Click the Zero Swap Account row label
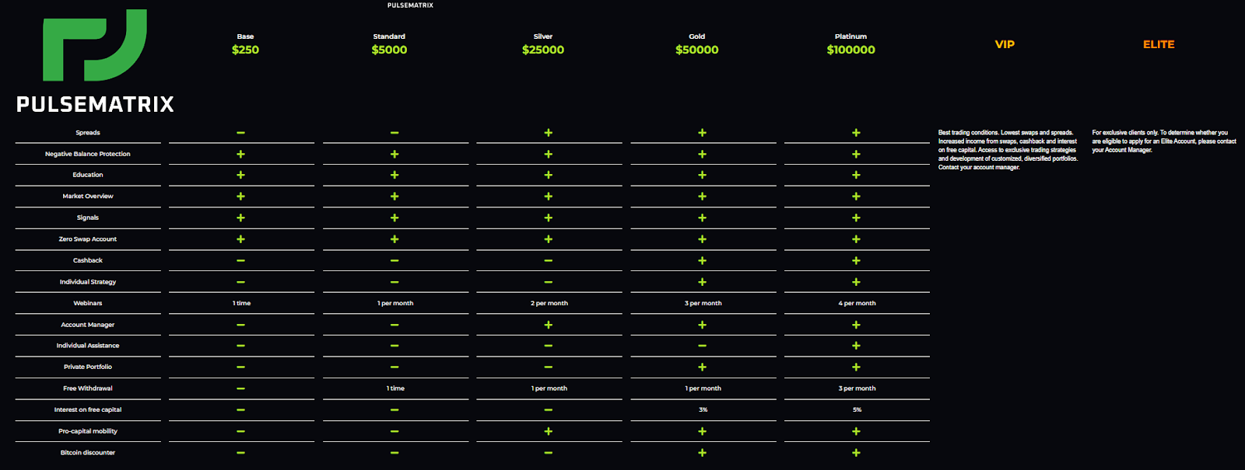This screenshot has width=1245, height=470. pos(88,239)
